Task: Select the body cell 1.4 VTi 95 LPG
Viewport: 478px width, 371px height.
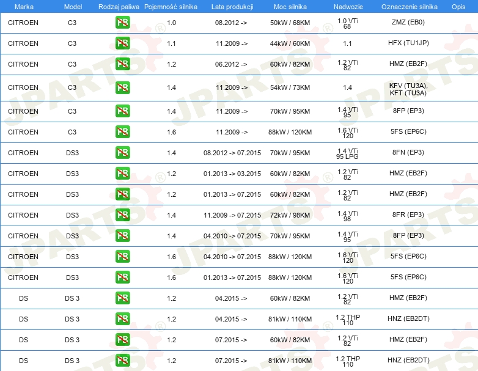Action: pyautogui.click(x=348, y=154)
